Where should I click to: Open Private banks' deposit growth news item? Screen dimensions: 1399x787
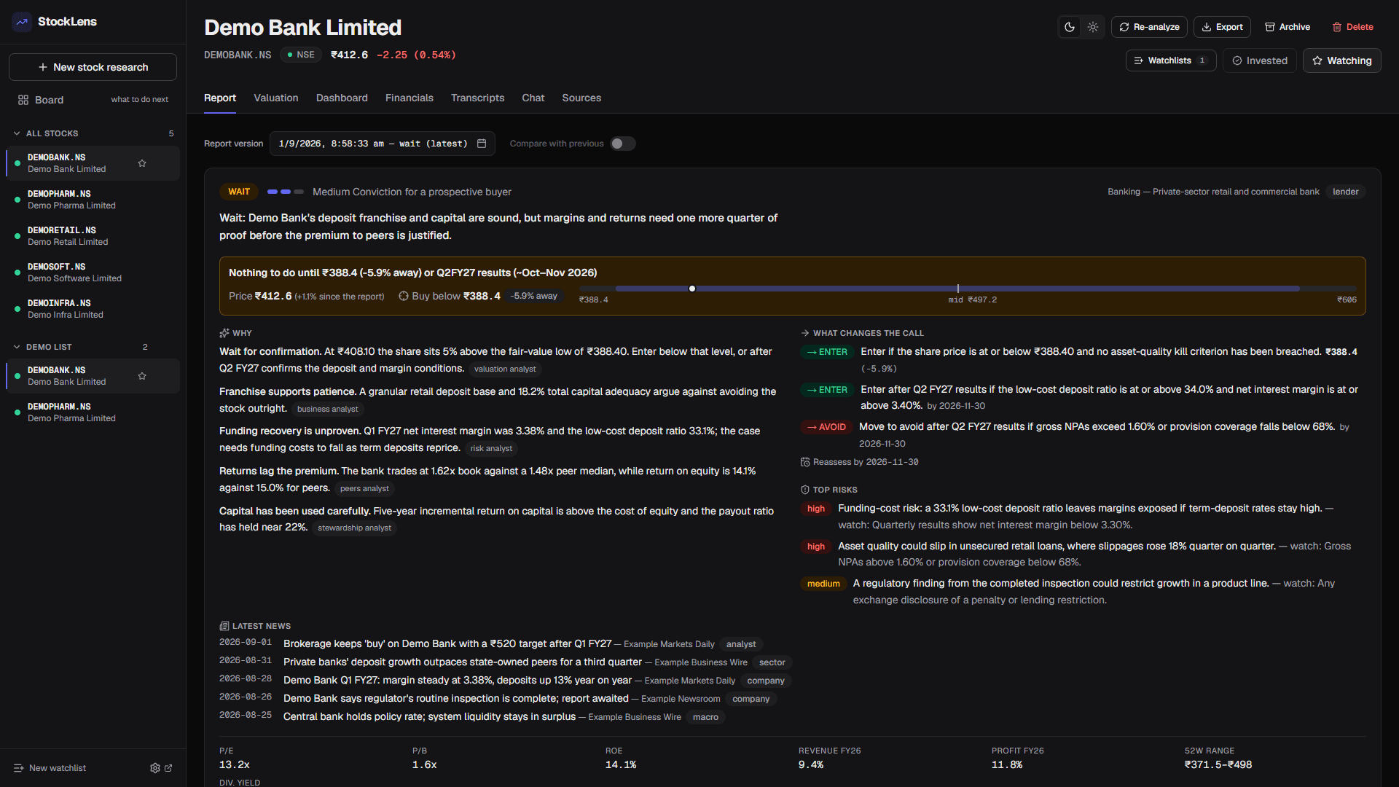click(463, 662)
